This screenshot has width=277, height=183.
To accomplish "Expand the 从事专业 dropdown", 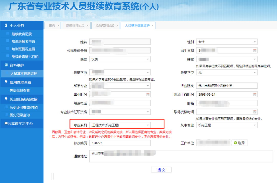I will coord(255,125).
